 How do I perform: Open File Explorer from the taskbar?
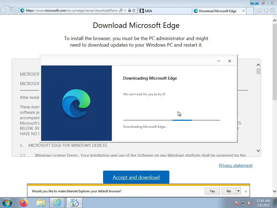tap(41, 203)
